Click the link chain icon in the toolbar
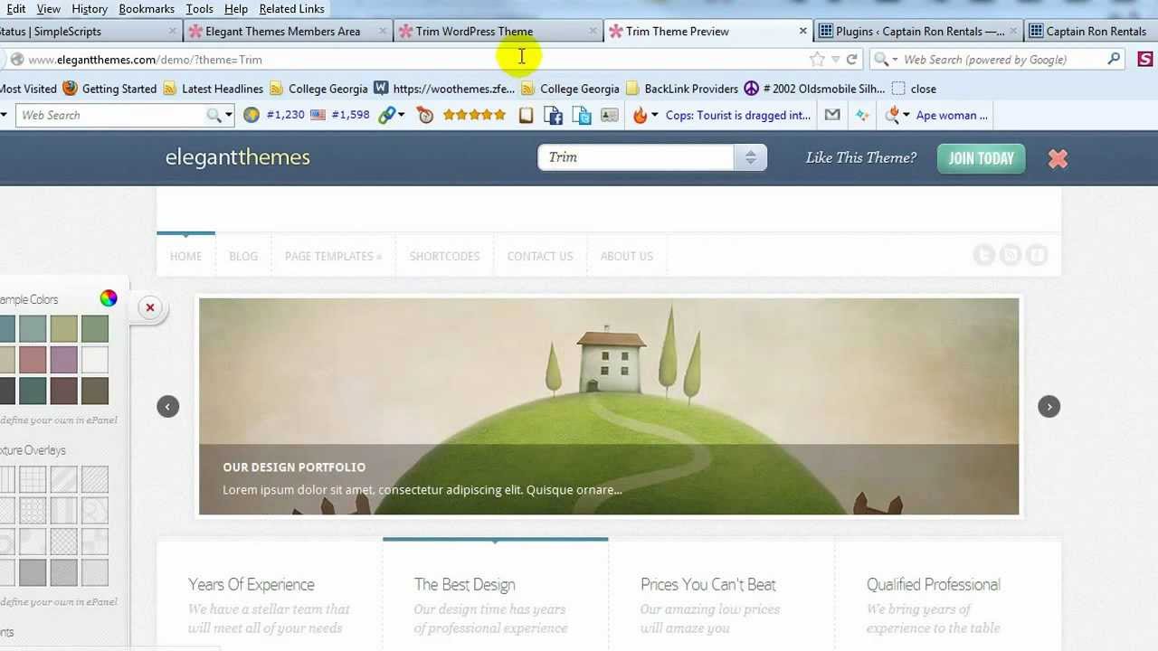This screenshot has height=651, width=1158. [x=386, y=115]
